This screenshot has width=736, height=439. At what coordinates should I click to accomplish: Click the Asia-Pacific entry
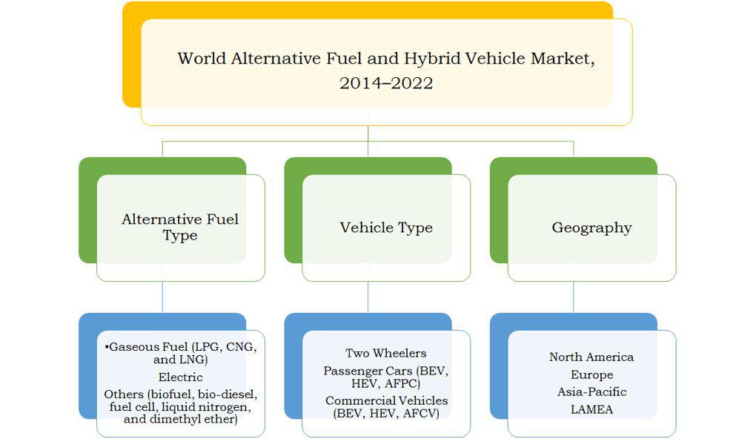(592, 392)
